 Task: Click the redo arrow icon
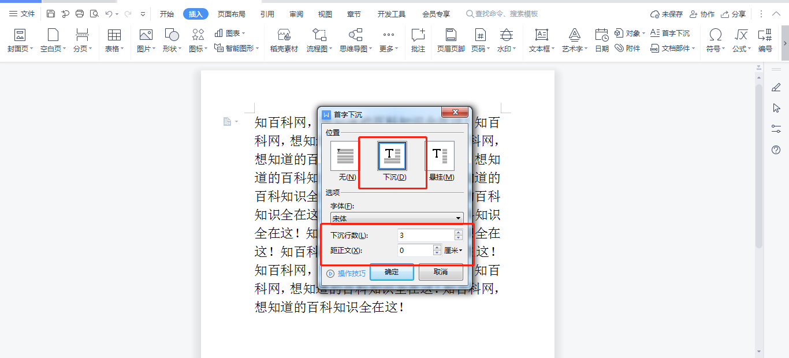128,14
